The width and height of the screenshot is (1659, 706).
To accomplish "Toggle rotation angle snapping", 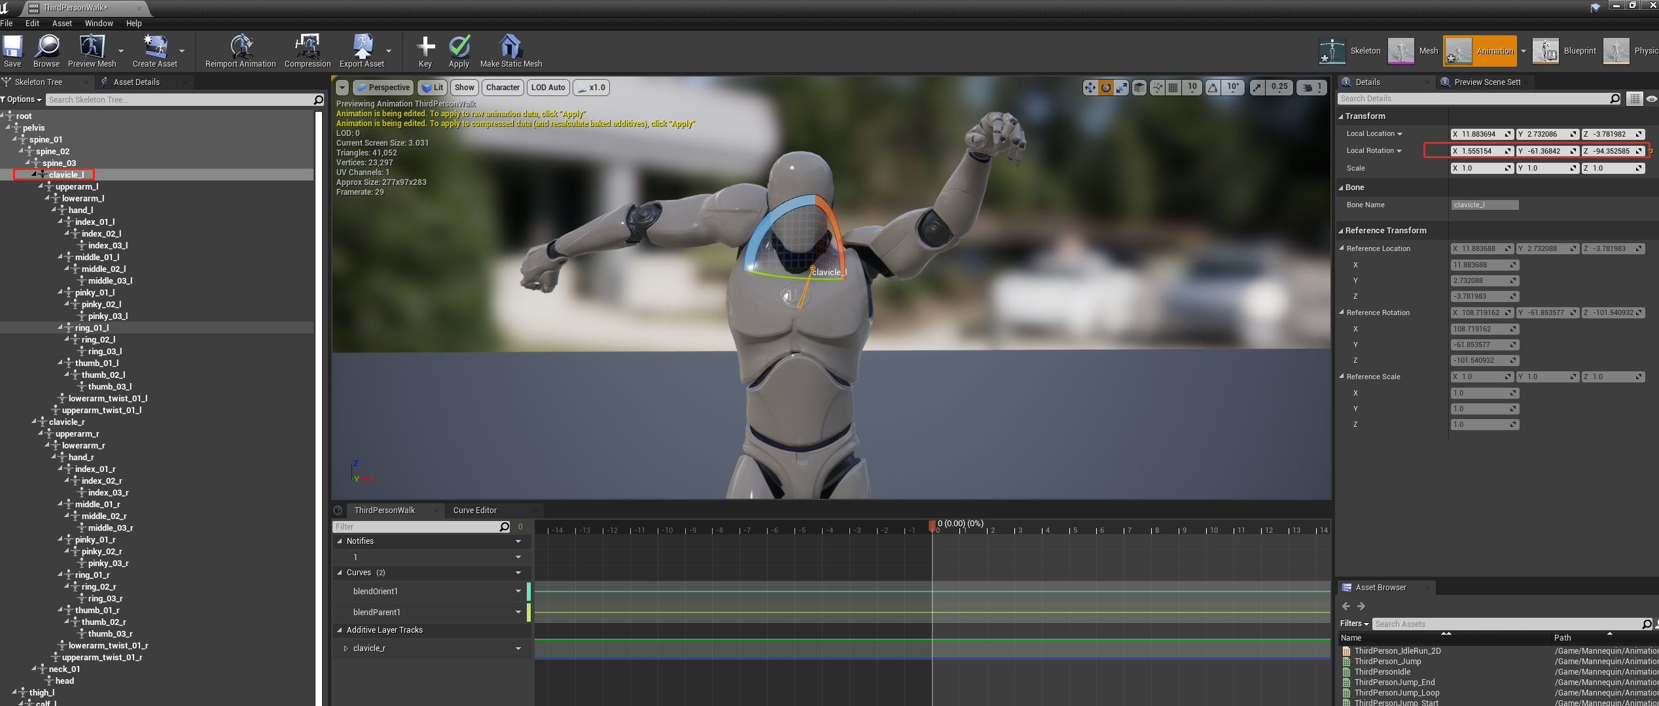I will [1213, 88].
